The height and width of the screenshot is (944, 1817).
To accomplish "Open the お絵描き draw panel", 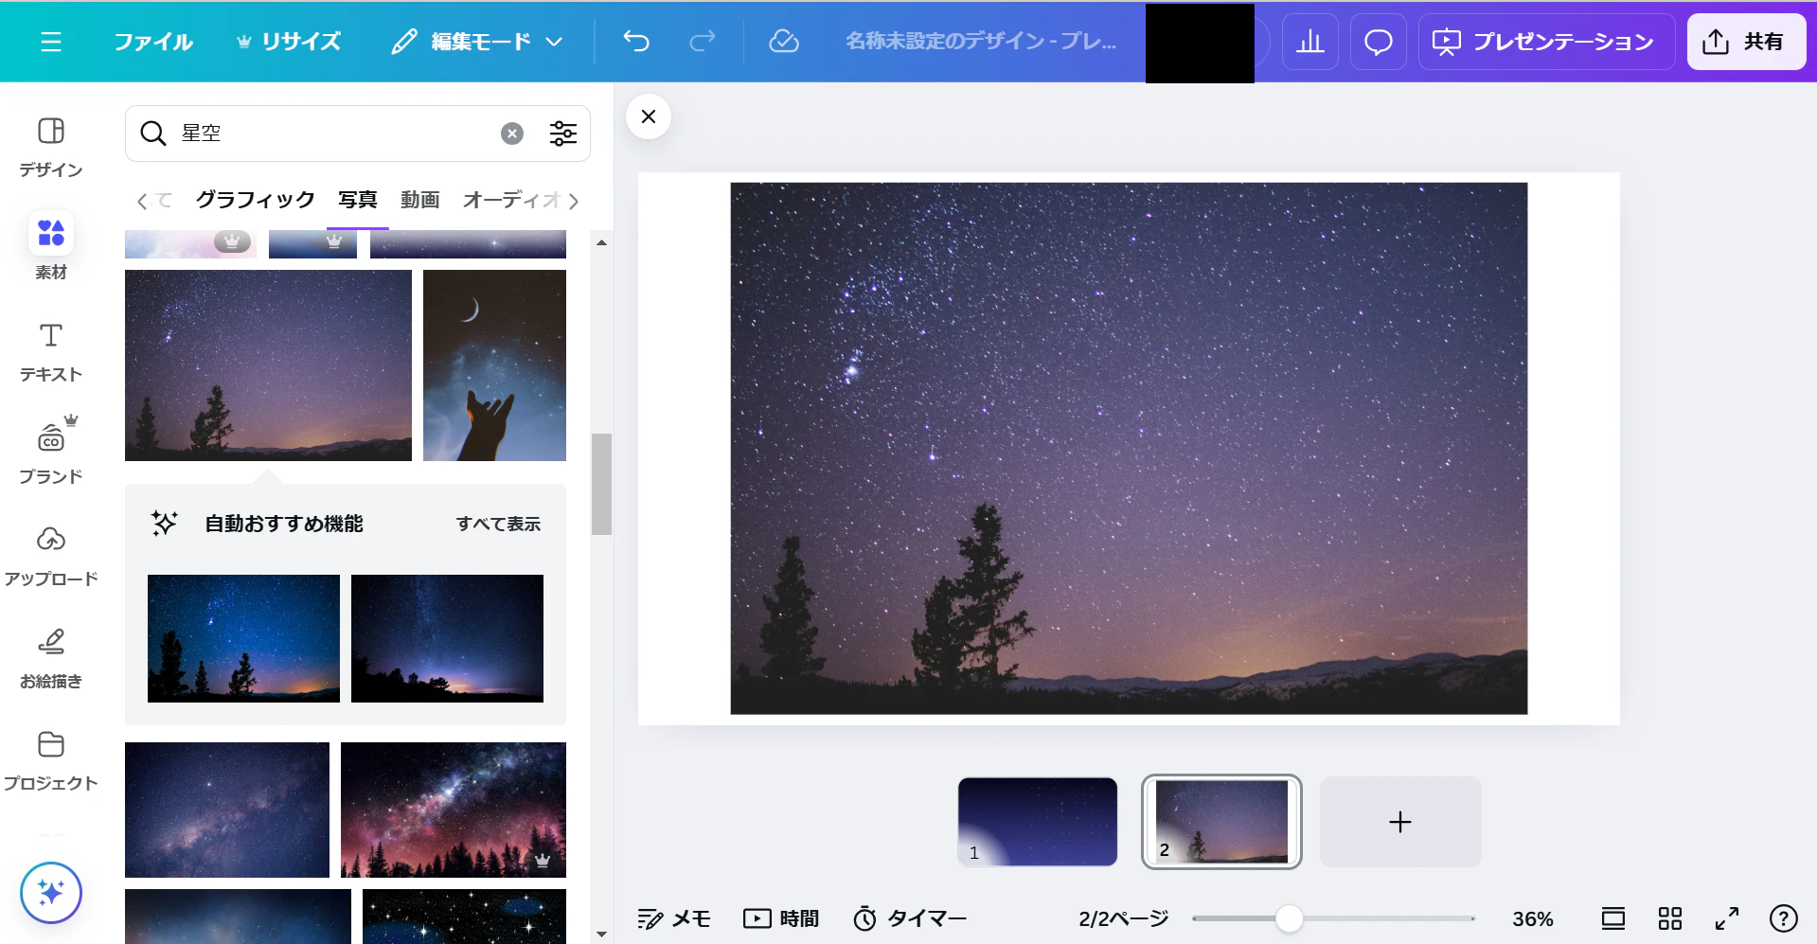I will (x=51, y=658).
